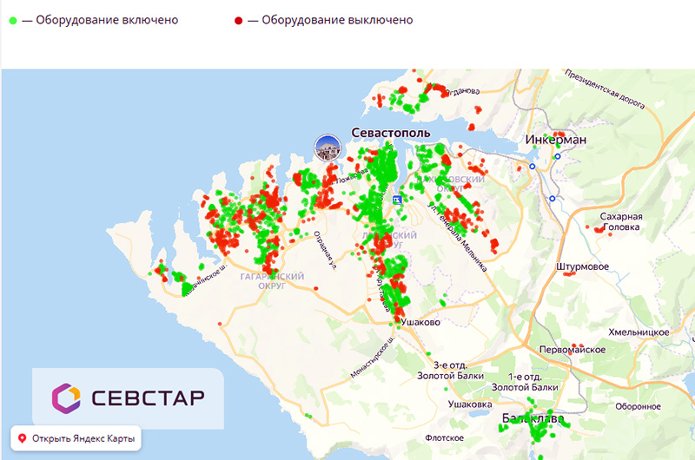Click the 'Открыть Яндекс Карты' button
The height and width of the screenshot is (460, 695).
coord(76,438)
